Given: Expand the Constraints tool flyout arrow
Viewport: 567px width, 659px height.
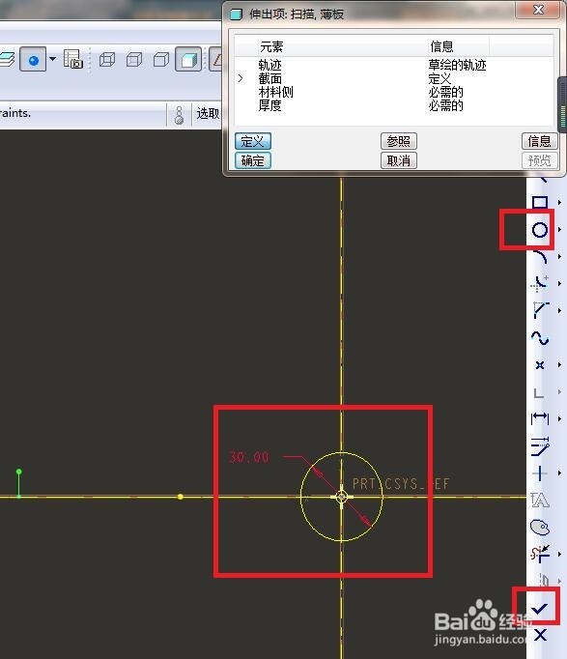Looking at the screenshot, I should click(x=560, y=473).
